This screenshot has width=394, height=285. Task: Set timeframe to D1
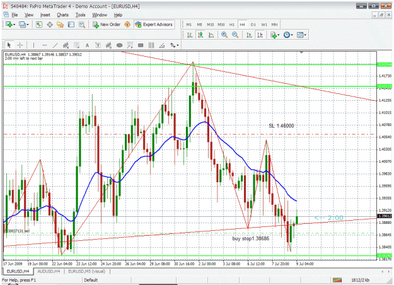tap(253, 25)
